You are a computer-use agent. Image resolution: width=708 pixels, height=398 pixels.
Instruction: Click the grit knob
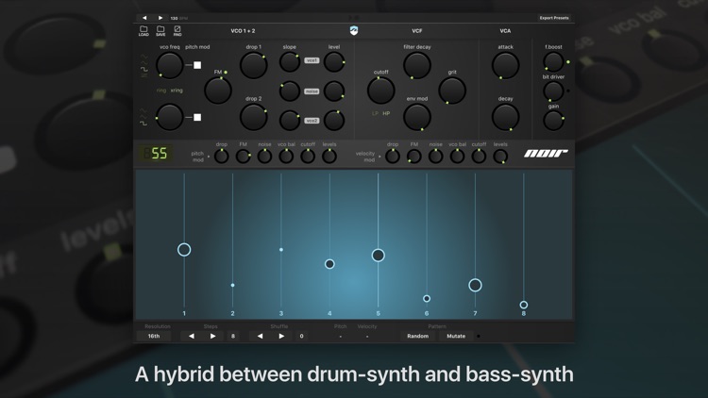point(452,91)
